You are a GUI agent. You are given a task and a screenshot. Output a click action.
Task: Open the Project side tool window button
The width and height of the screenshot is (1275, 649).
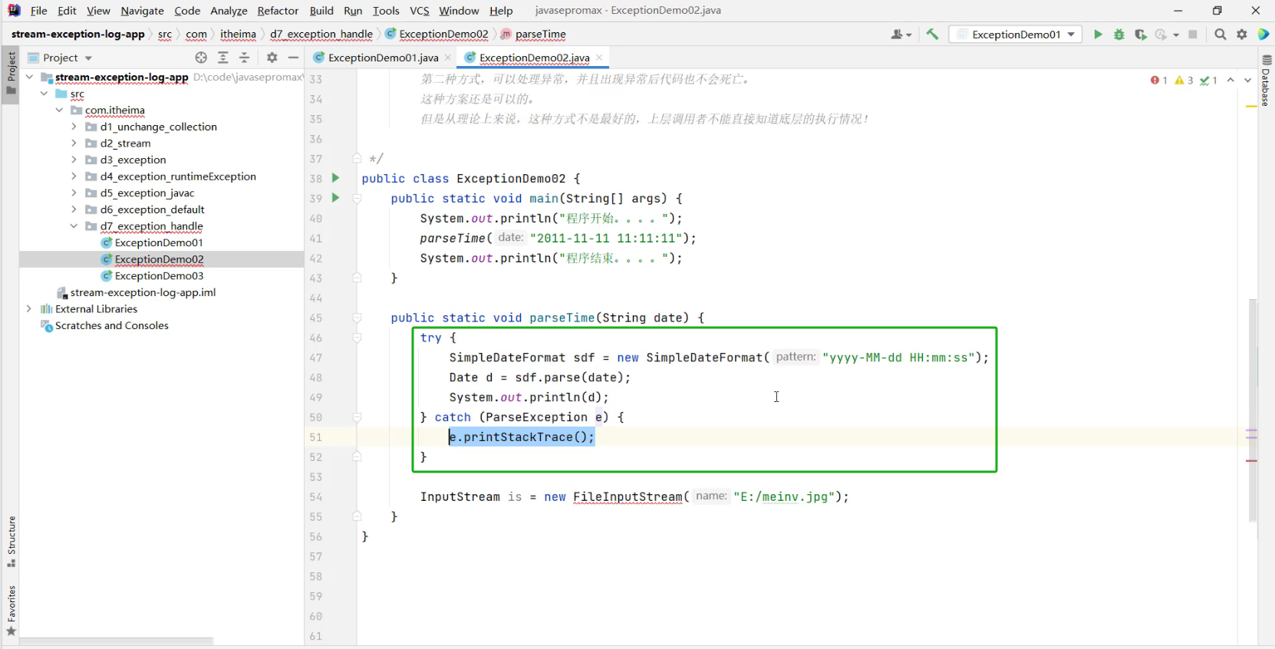point(11,73)
